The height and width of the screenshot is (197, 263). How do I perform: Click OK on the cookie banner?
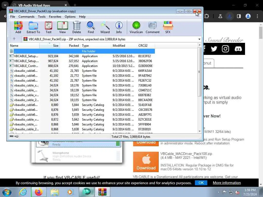[x=201, y=183]
